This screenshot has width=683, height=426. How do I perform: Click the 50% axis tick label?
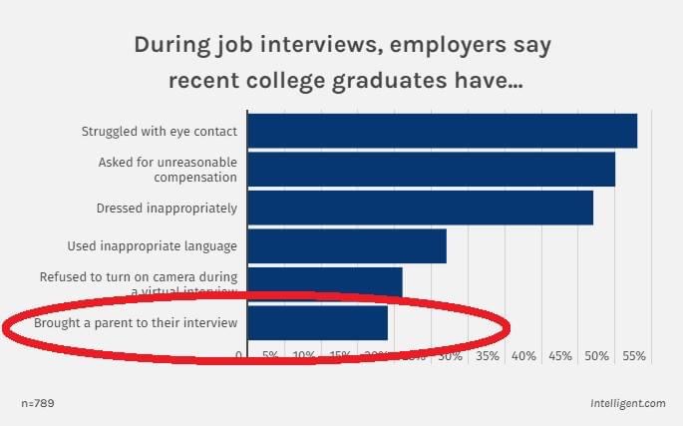[x=597, y=356]
